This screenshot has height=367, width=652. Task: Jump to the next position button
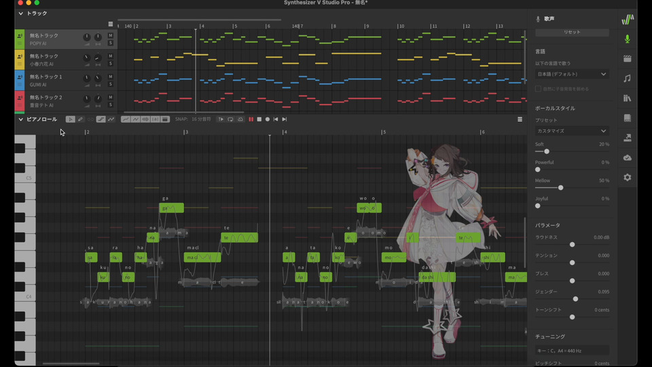tap(285, 120)
